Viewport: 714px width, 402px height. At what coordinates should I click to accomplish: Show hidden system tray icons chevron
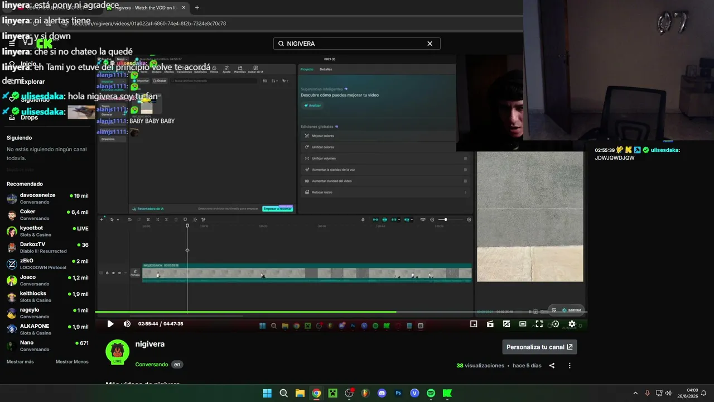[x=635, y=393]
